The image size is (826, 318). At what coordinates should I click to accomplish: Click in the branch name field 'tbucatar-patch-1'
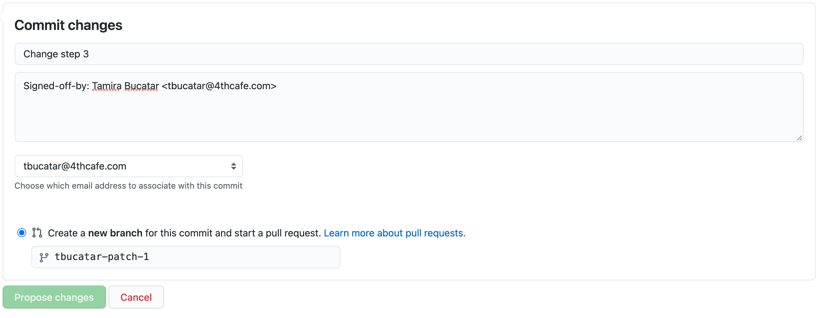(192, 257)
